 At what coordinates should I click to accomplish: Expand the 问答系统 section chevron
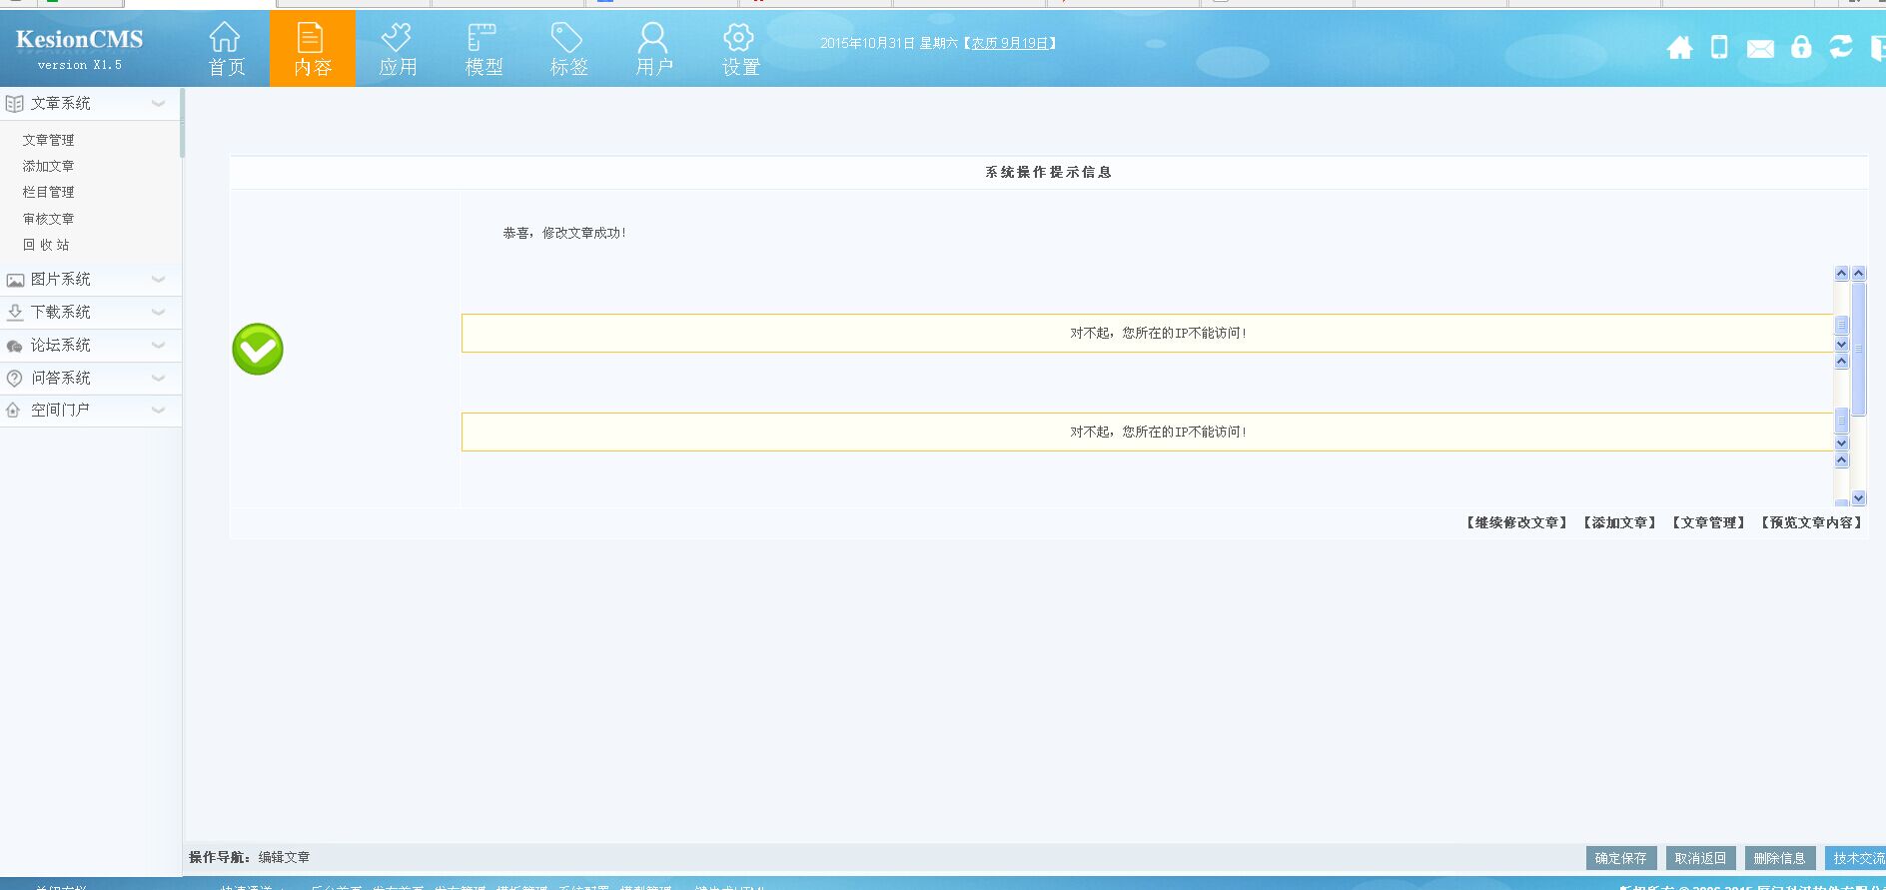[x=158, y=379]
